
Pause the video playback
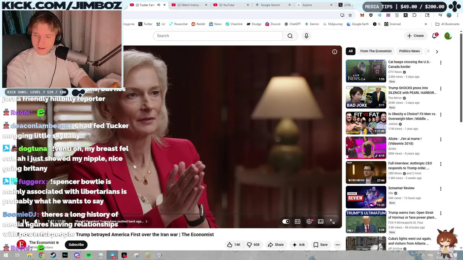[24, 221]
